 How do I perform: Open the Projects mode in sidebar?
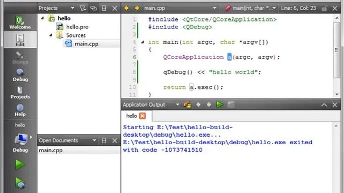[20, 92]
